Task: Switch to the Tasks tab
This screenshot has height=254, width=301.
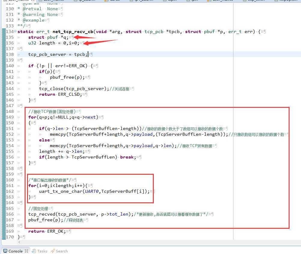Action: pos(40,251)
